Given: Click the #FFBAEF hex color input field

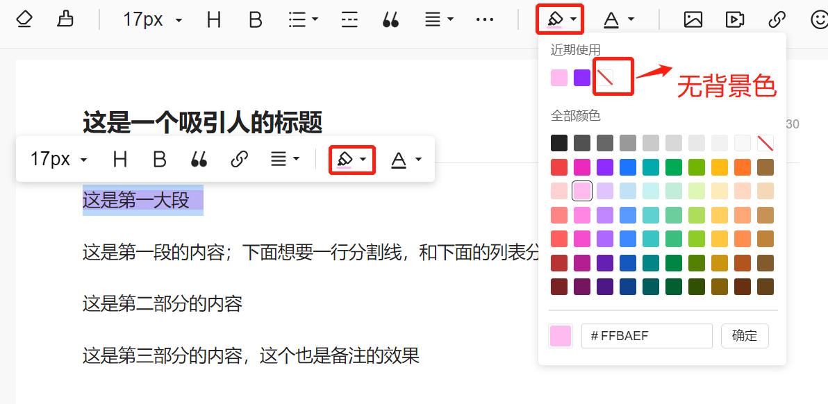Looking at the screenshot, I should 646,336.
